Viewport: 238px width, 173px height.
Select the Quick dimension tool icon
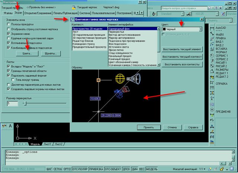(212, 77)
